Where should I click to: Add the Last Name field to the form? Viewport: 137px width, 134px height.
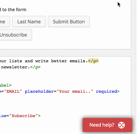[29, 22]
